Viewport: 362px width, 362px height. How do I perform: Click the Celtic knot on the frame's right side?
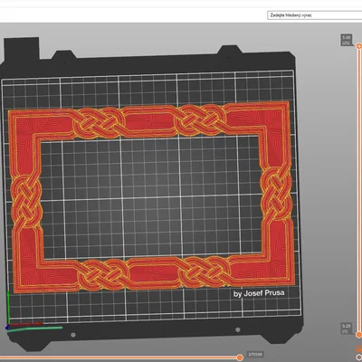click(277, 194)
